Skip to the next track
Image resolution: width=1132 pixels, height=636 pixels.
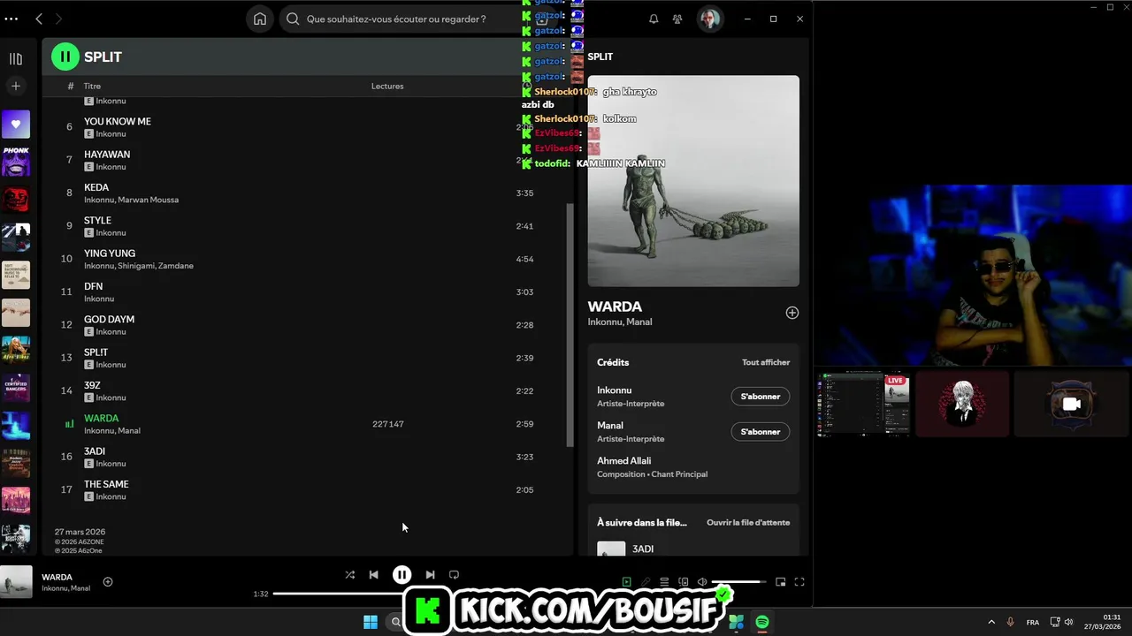tap(430, 574)
